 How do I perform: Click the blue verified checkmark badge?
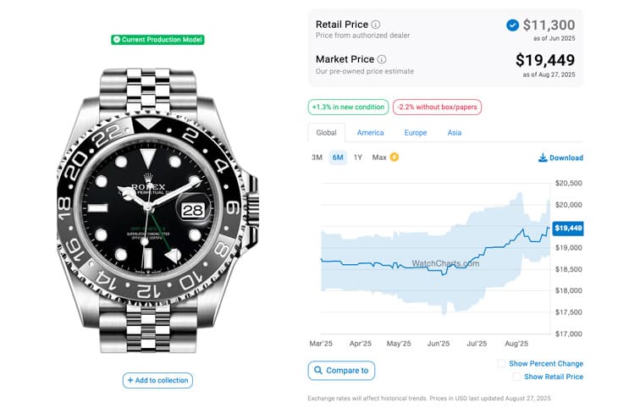(x=512, y=25)
